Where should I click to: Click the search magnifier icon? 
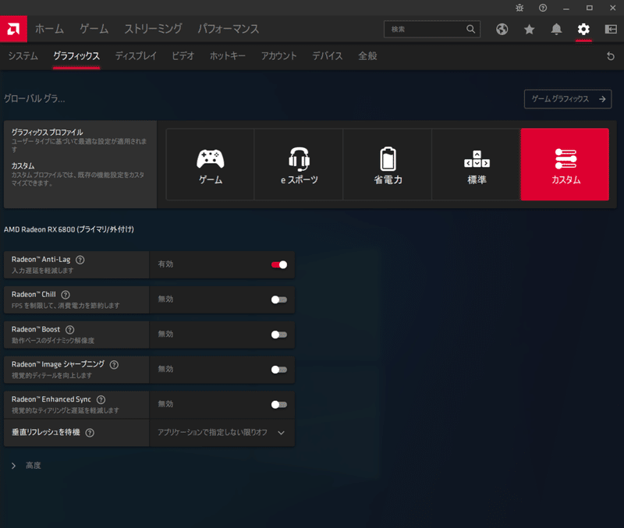point(470,29)
